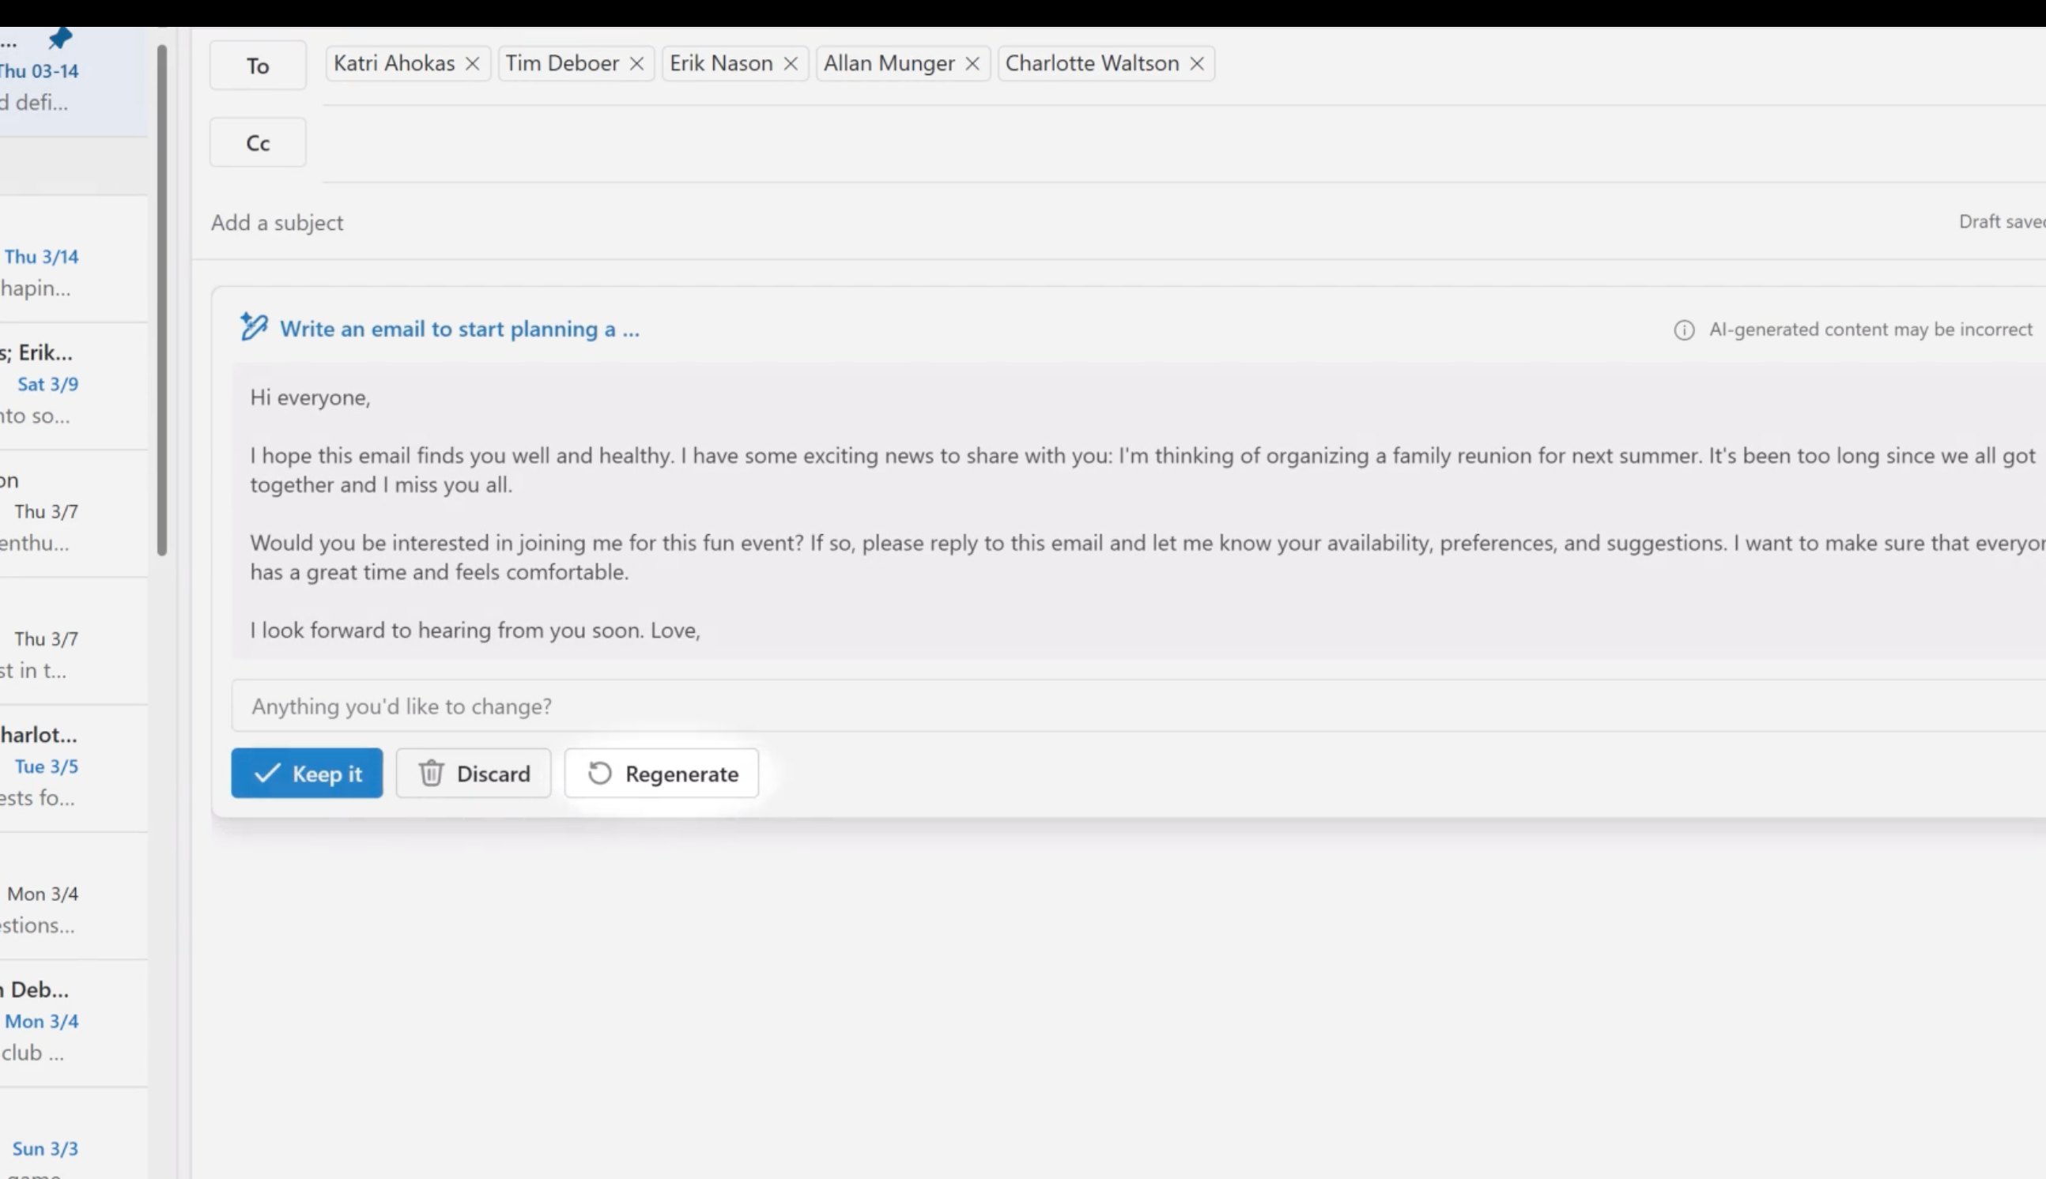Click the Keep it button
This screenshot has height=1179, width=2046.
coord(306,773)
